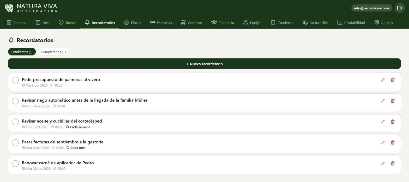
Task: Delete the 'Pasar facturas de septiembre' reminder
Action: (393, 142)
